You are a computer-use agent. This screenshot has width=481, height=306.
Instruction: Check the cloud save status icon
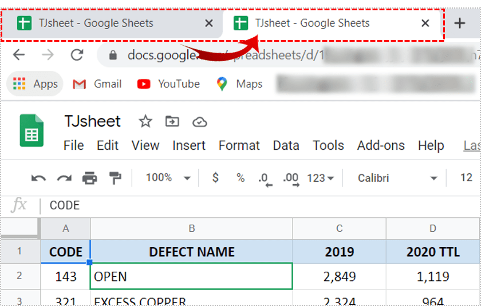pyautogui.click(x=199, y=121)
